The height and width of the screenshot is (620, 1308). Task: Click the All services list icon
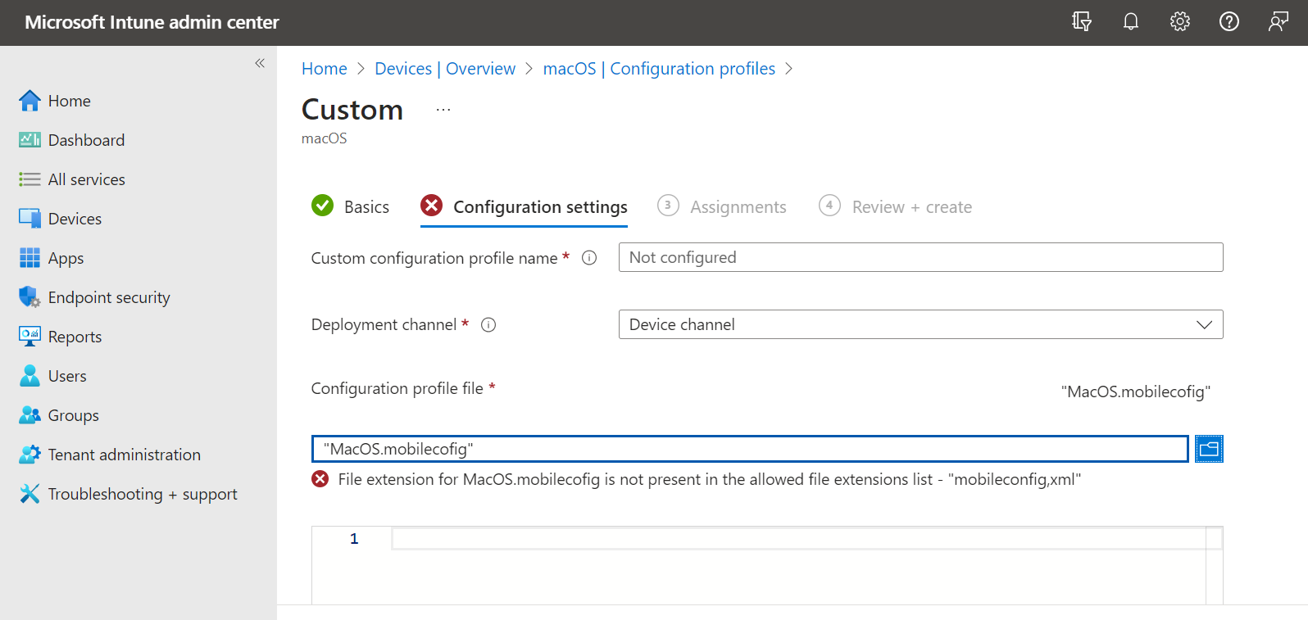tap(30, 179)
